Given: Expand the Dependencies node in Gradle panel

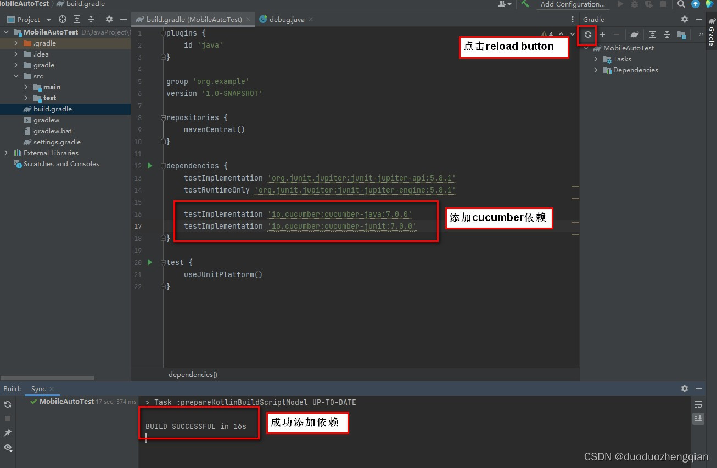Looking at the screenshot, I should click(596, 70).
